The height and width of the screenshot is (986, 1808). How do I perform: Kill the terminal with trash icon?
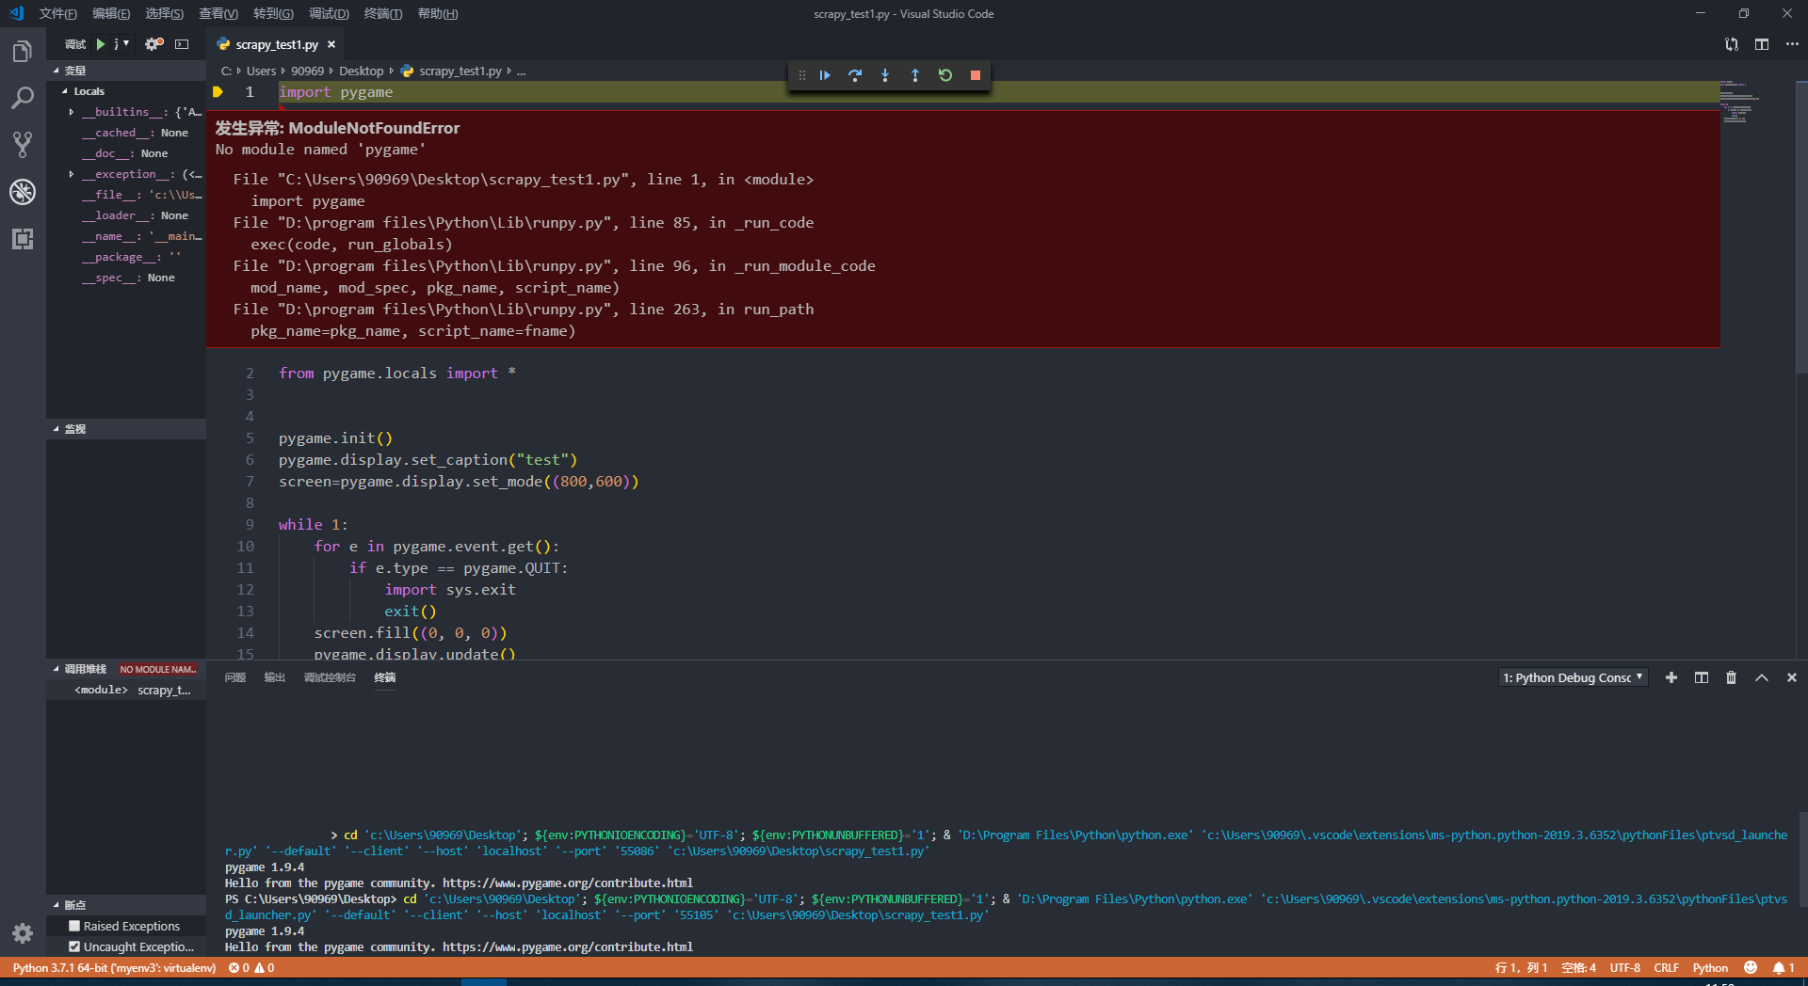point(1731,677)
